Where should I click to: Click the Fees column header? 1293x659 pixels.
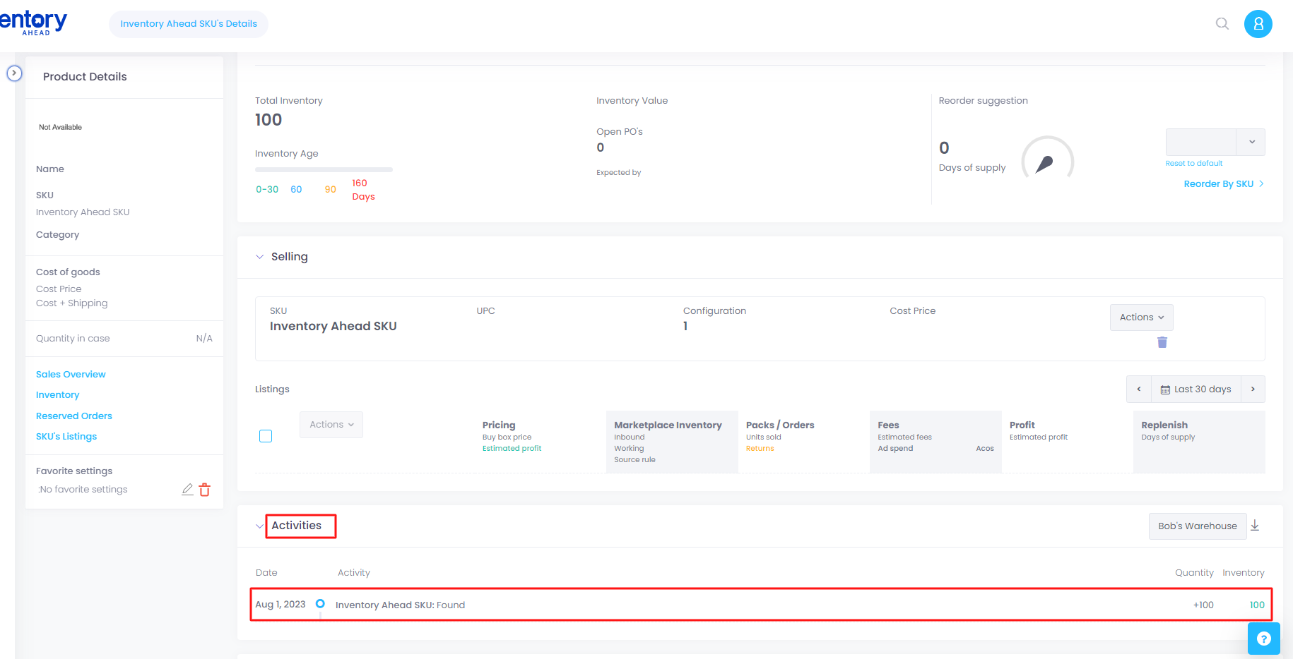click(888, 425)
